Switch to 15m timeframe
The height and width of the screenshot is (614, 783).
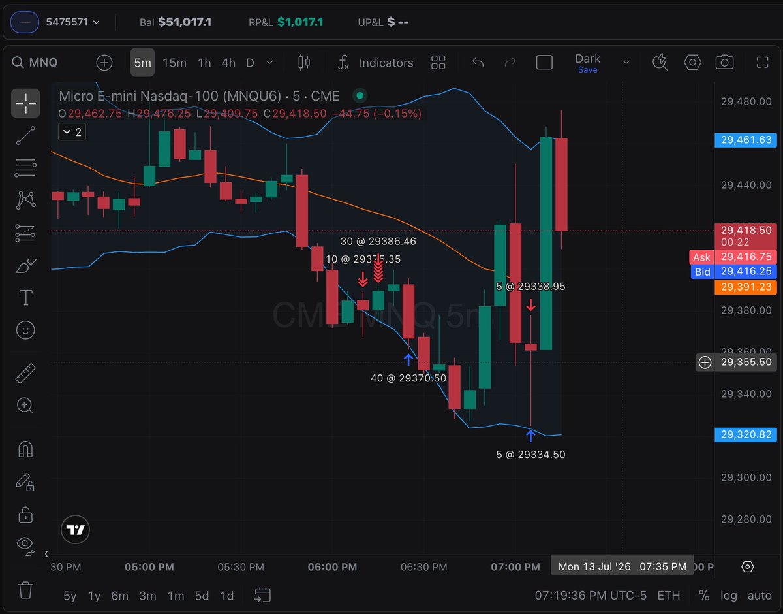click(174, 63)
